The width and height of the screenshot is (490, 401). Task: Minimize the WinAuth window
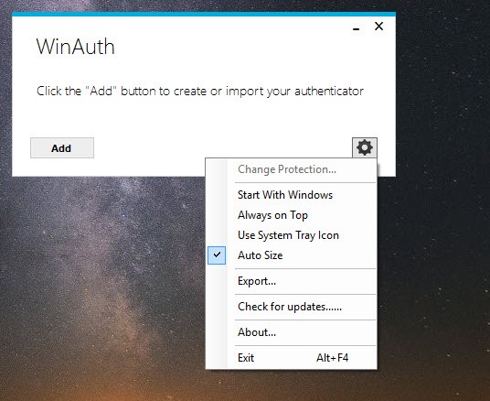point(356,27)
